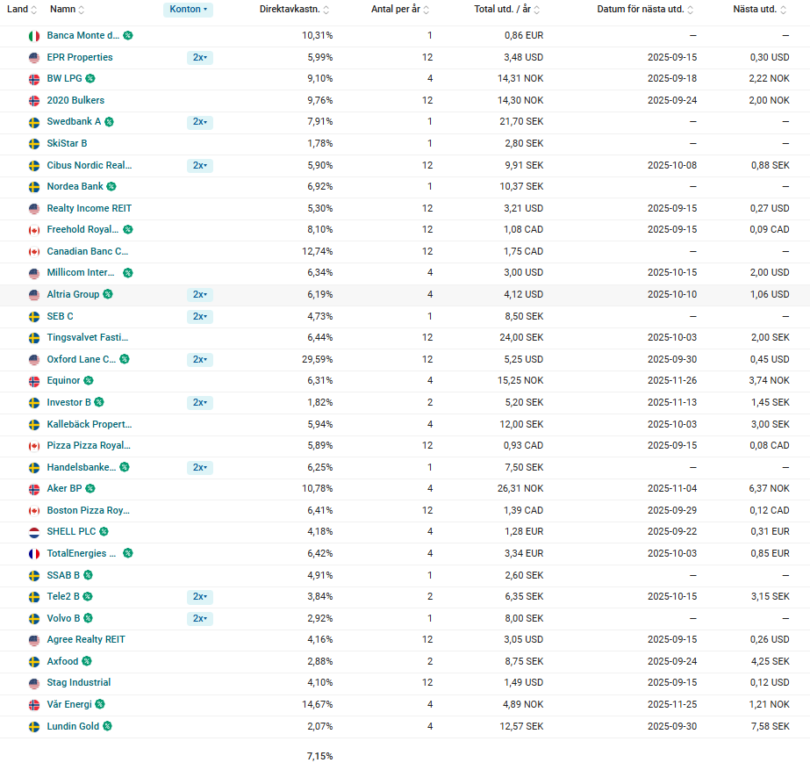Click the green badge next to BW LPG
The height and width of the screenshot is (770, 810).
tap(90, 79)
